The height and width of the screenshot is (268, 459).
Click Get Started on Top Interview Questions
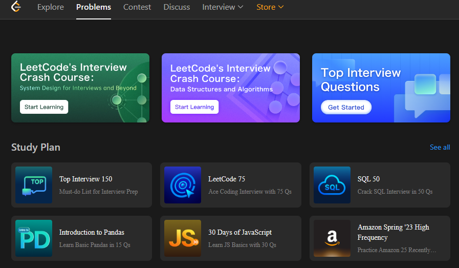coord(346,107)
